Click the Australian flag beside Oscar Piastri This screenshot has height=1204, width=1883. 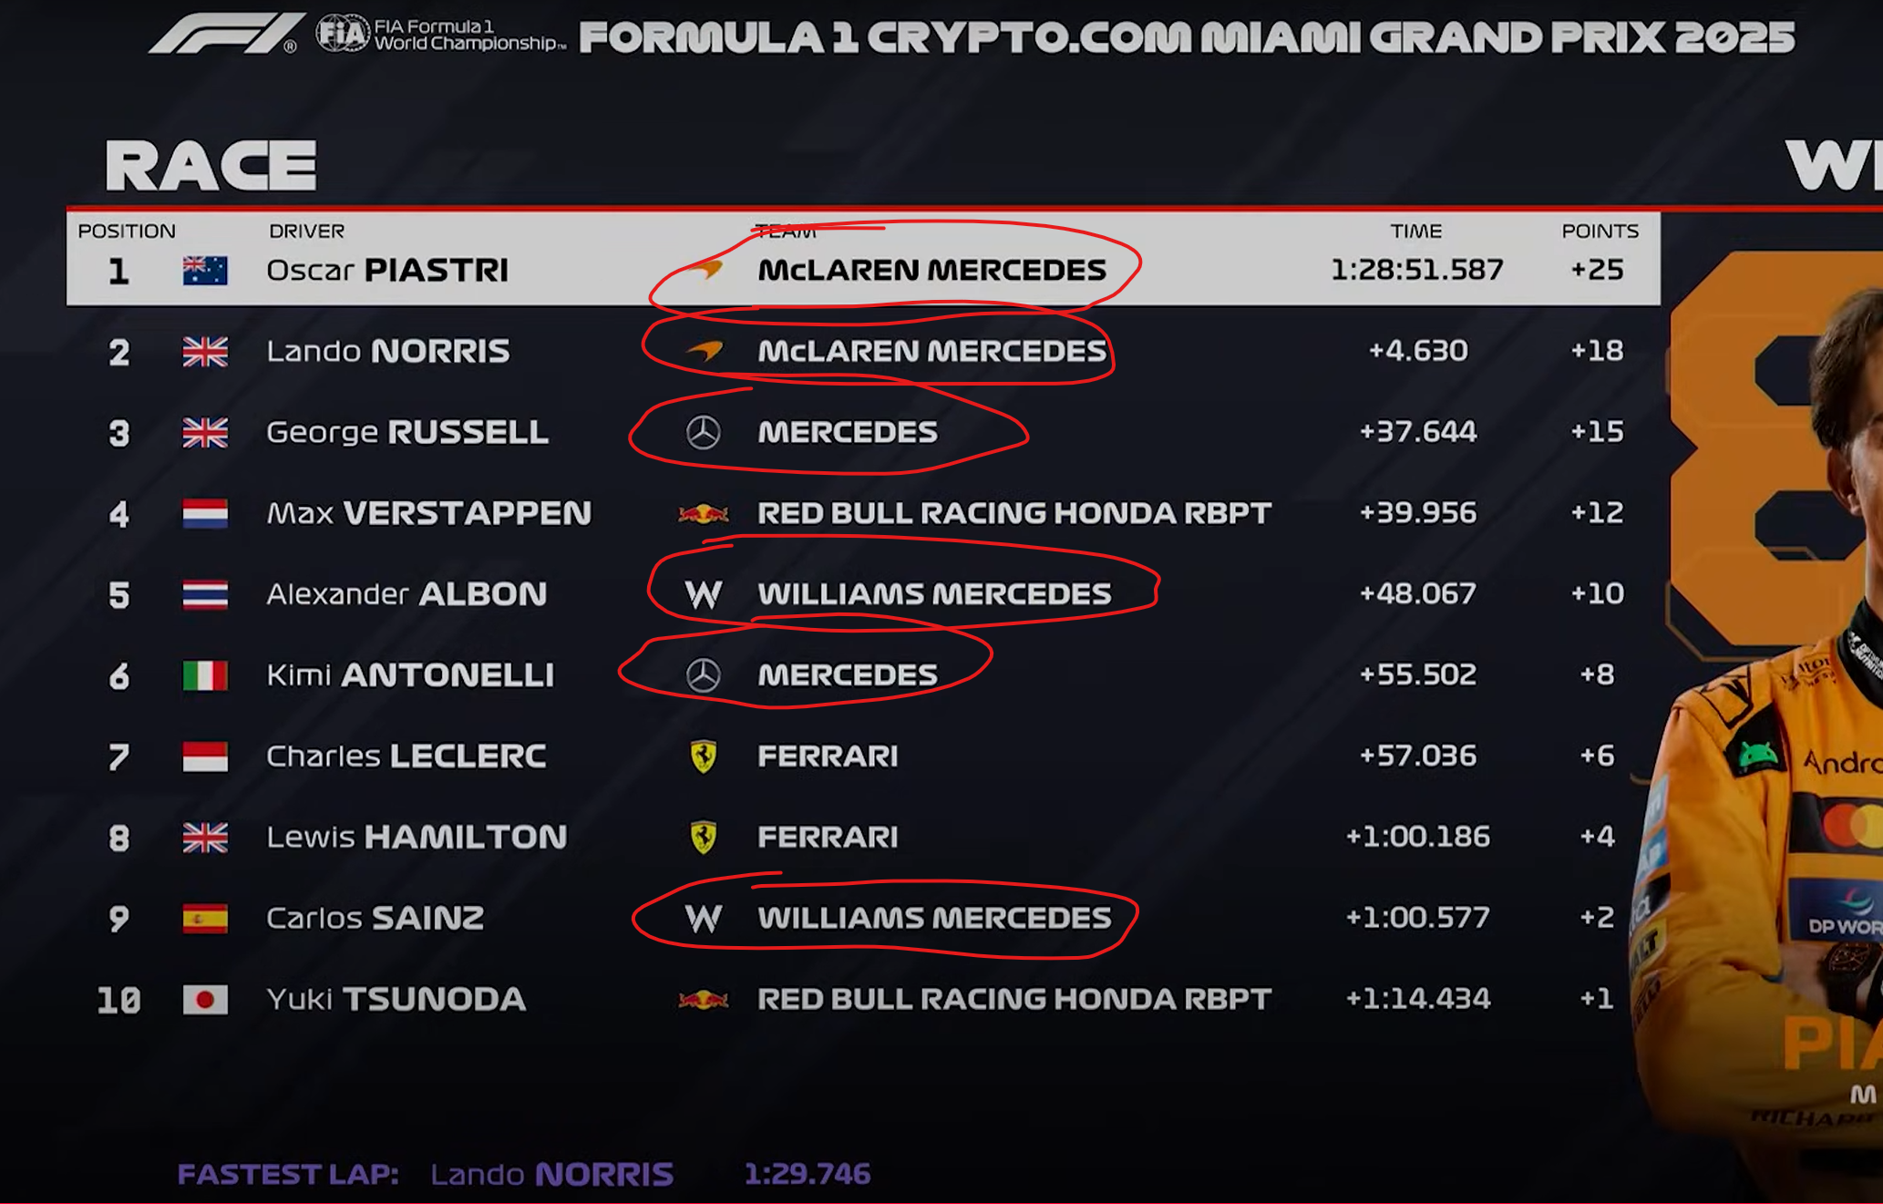(205, 271)
